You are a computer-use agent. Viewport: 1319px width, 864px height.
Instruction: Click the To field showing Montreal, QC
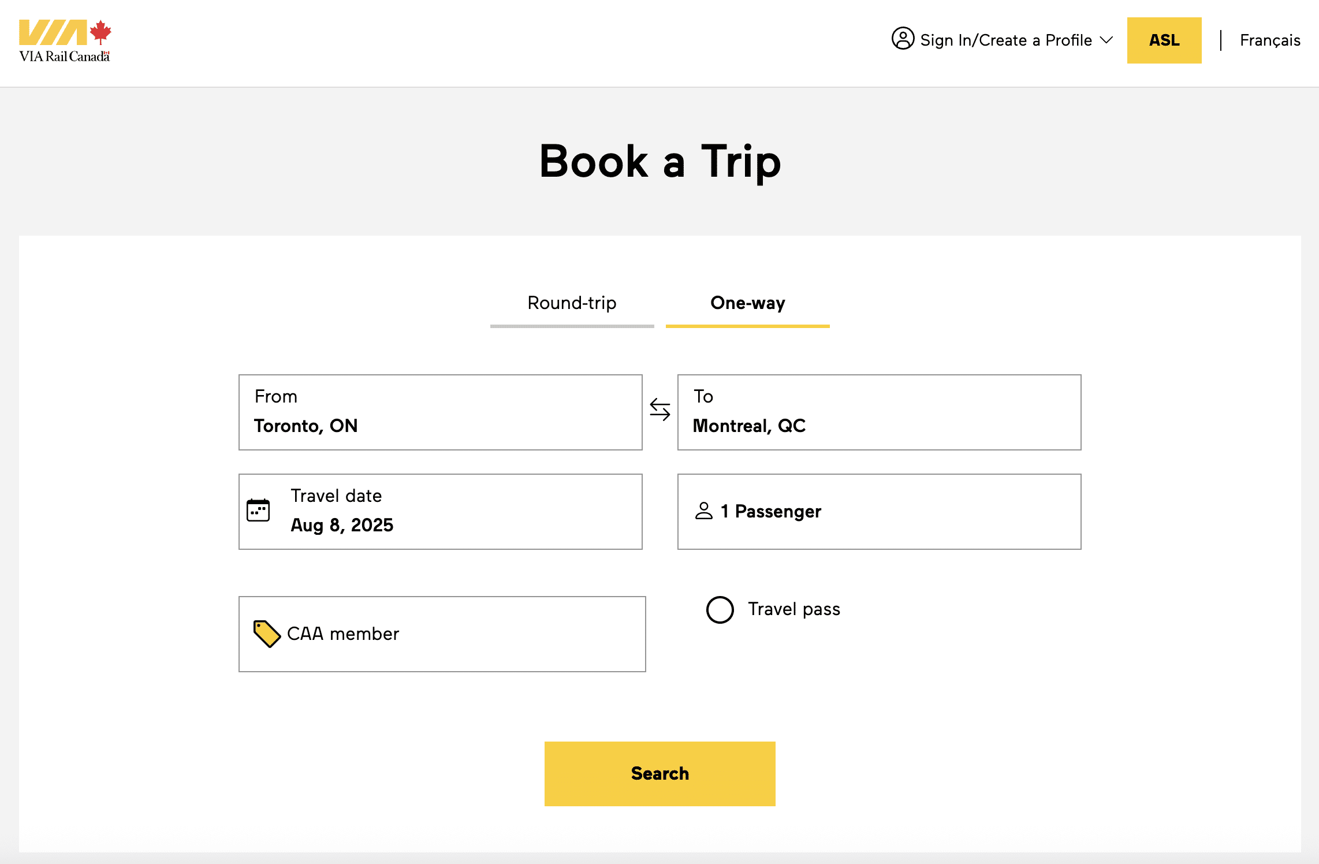878,412
